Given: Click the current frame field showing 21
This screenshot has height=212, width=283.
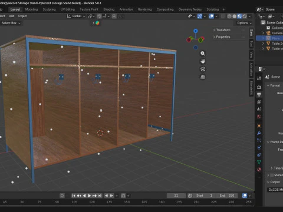Looking at the screenshot, I should pyautogui.click(x=176, y=196).
